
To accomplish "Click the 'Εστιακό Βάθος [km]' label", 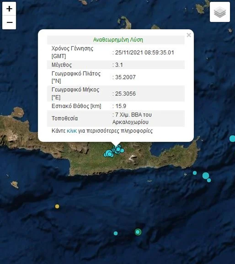I will pos(76,106).
